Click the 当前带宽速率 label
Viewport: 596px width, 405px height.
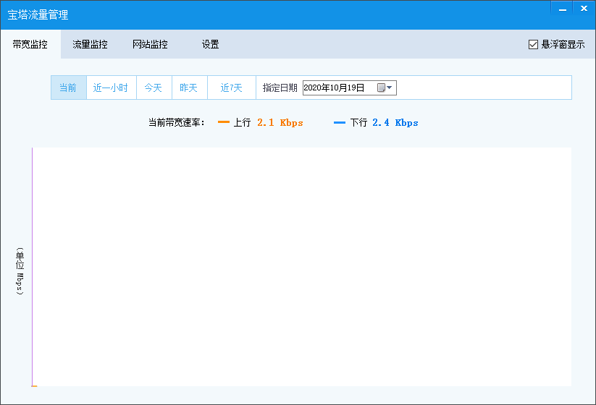177,123
